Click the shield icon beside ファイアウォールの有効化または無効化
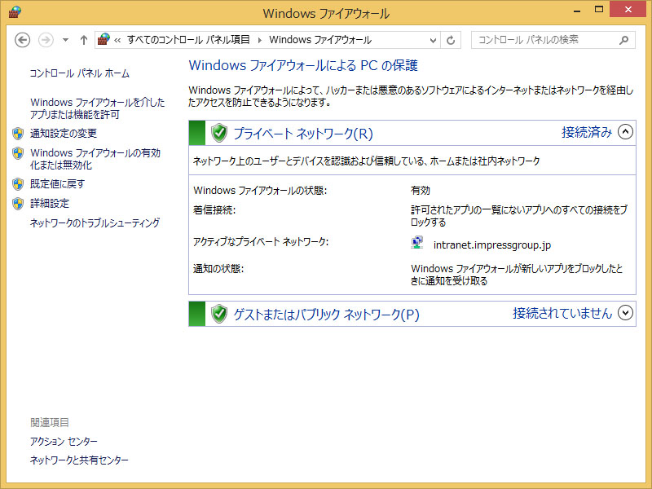Image resolution: width=652 pixels, height=489 pixels. pos(18,153)
